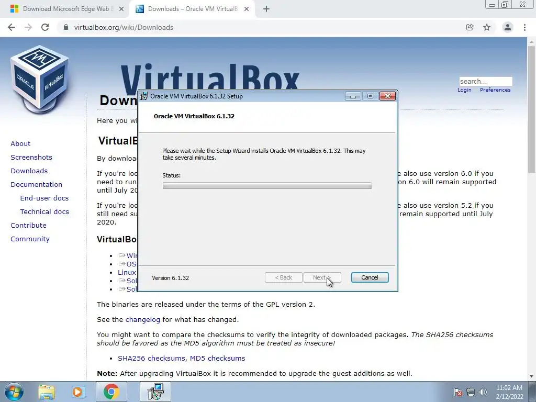Open Documentation in the sidebar
Screen dimensions: 536x402
click(37, 185)
